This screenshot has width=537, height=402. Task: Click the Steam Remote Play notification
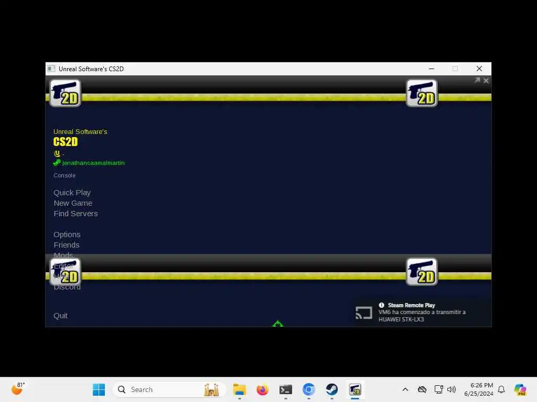pyautogui.click(x=421, y=312)
